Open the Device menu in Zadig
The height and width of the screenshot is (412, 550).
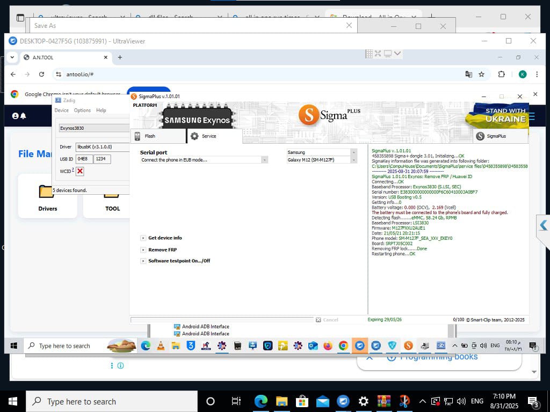tap(61, 111)
